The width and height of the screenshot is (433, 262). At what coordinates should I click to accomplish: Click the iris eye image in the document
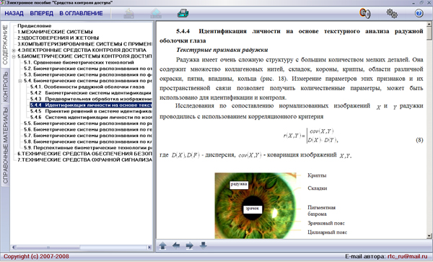255,206
